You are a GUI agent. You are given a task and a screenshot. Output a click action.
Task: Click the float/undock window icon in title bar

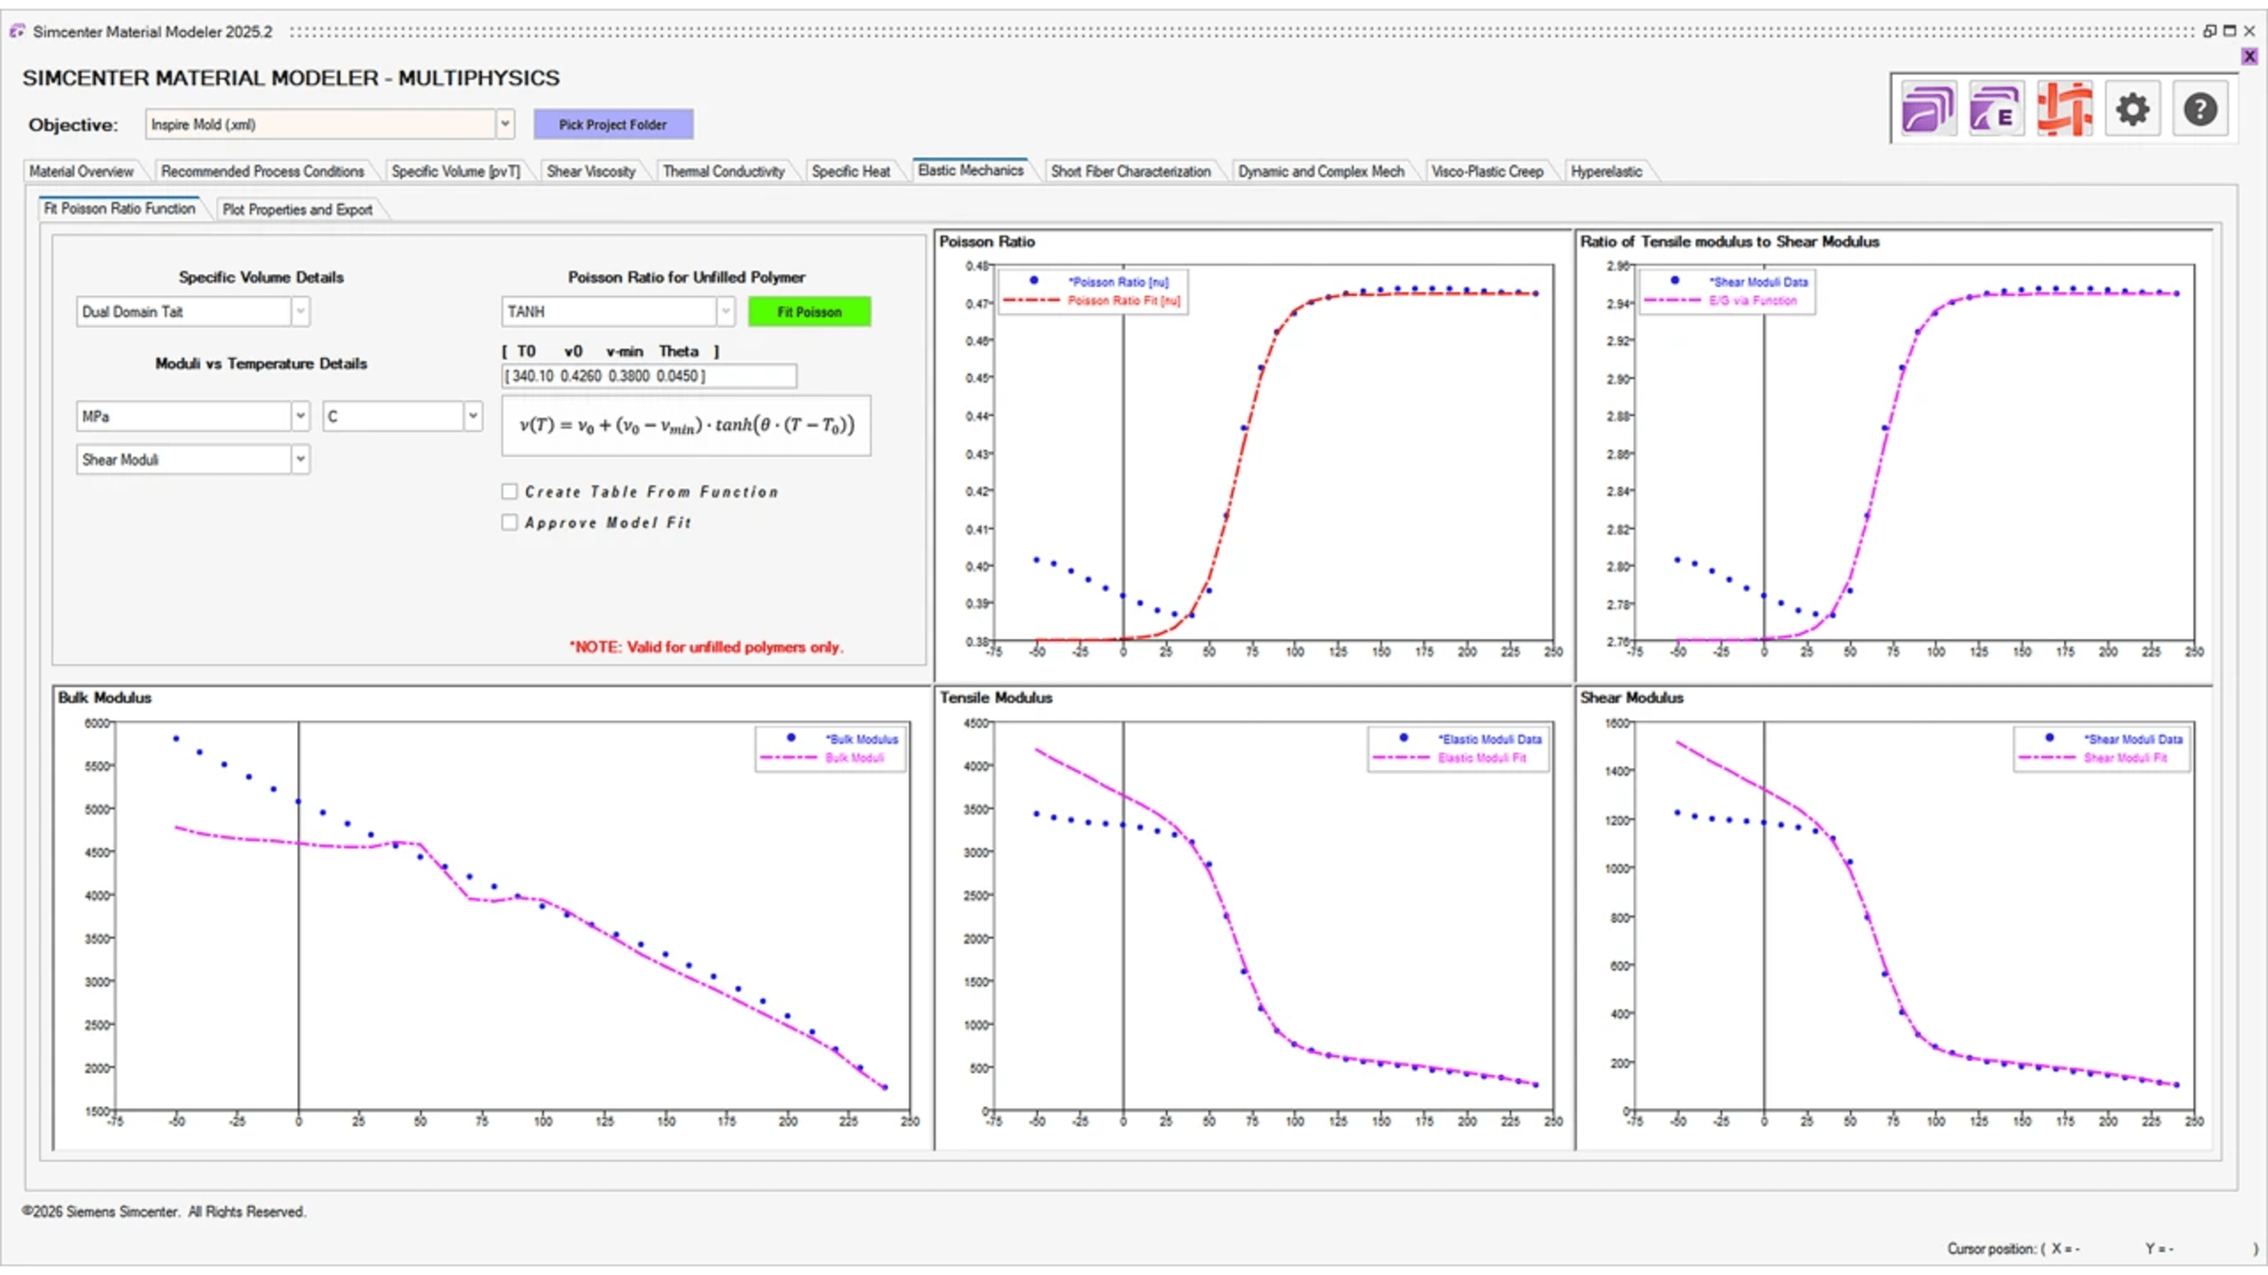coord(2210,31)
